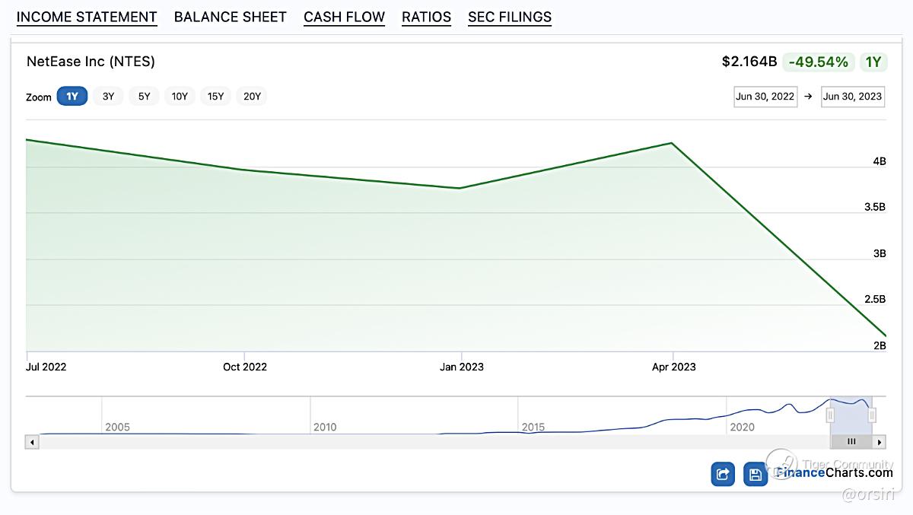Click the navigator scrollbar thumb
The image size is (913, 515).
point(851,441)
